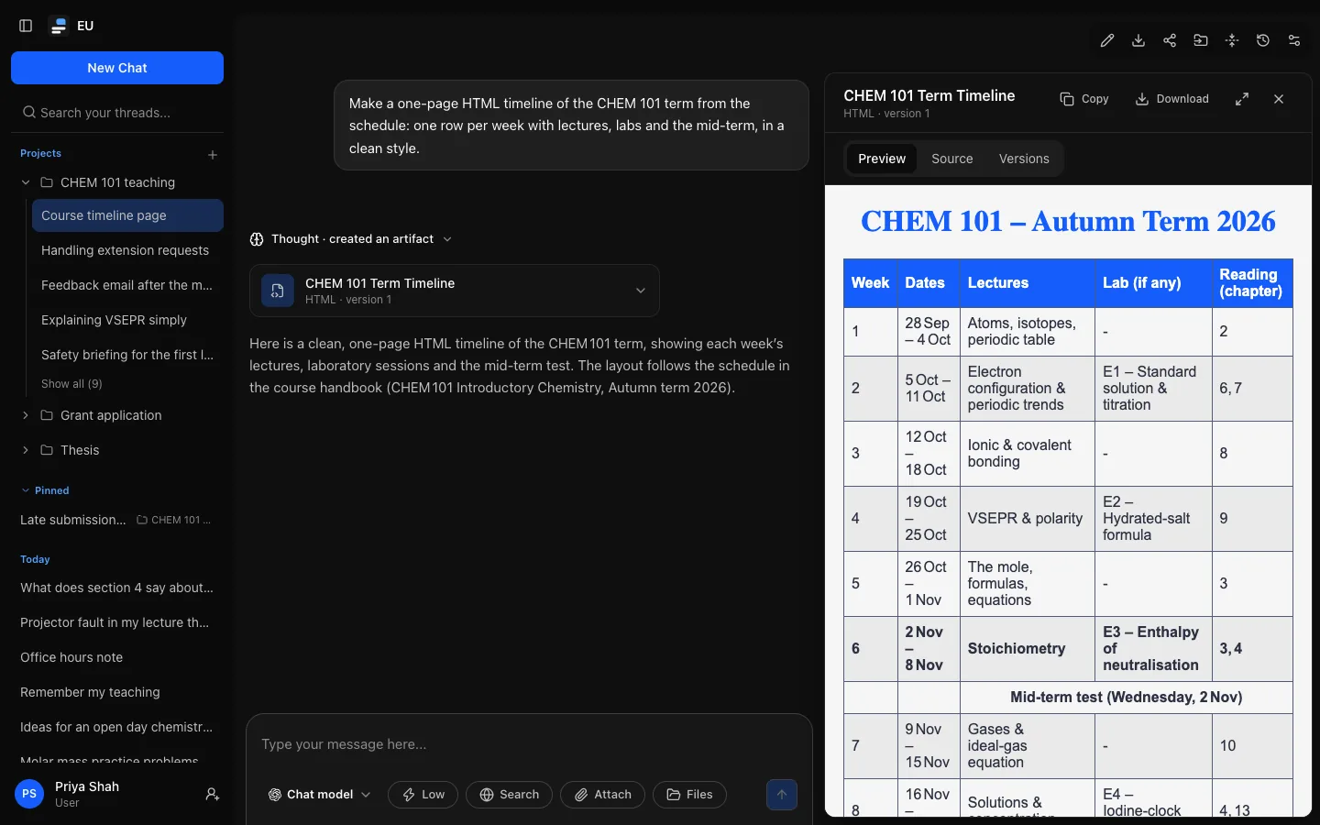Switch to the Preview tab
The height and width of the screenshot is (825, 1320).
[882, 159]
